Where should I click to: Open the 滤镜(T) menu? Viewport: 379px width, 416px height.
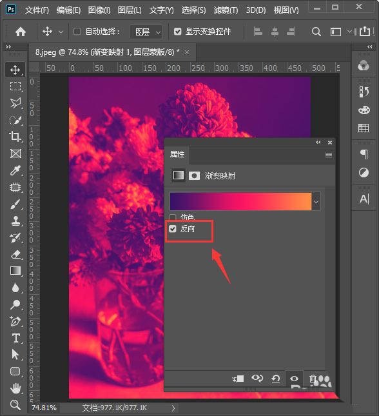point(226,10)
